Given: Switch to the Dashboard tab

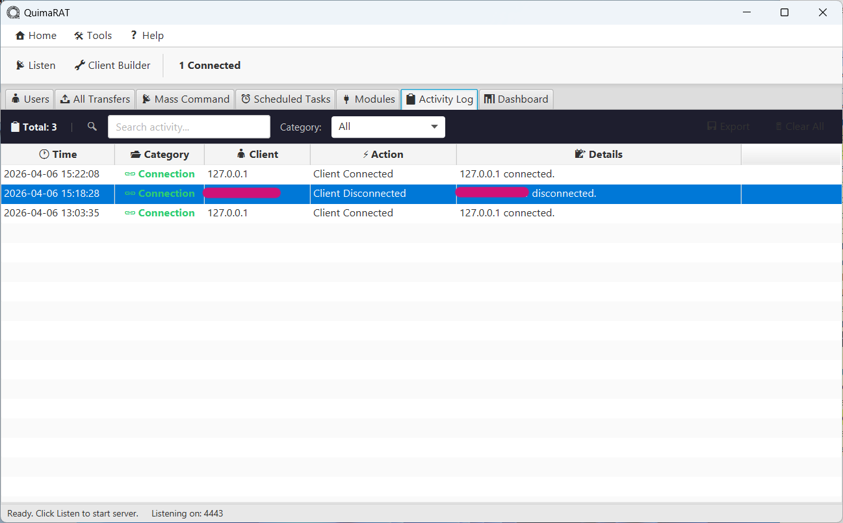Looking at the screenshot, I should coord(515,99).
